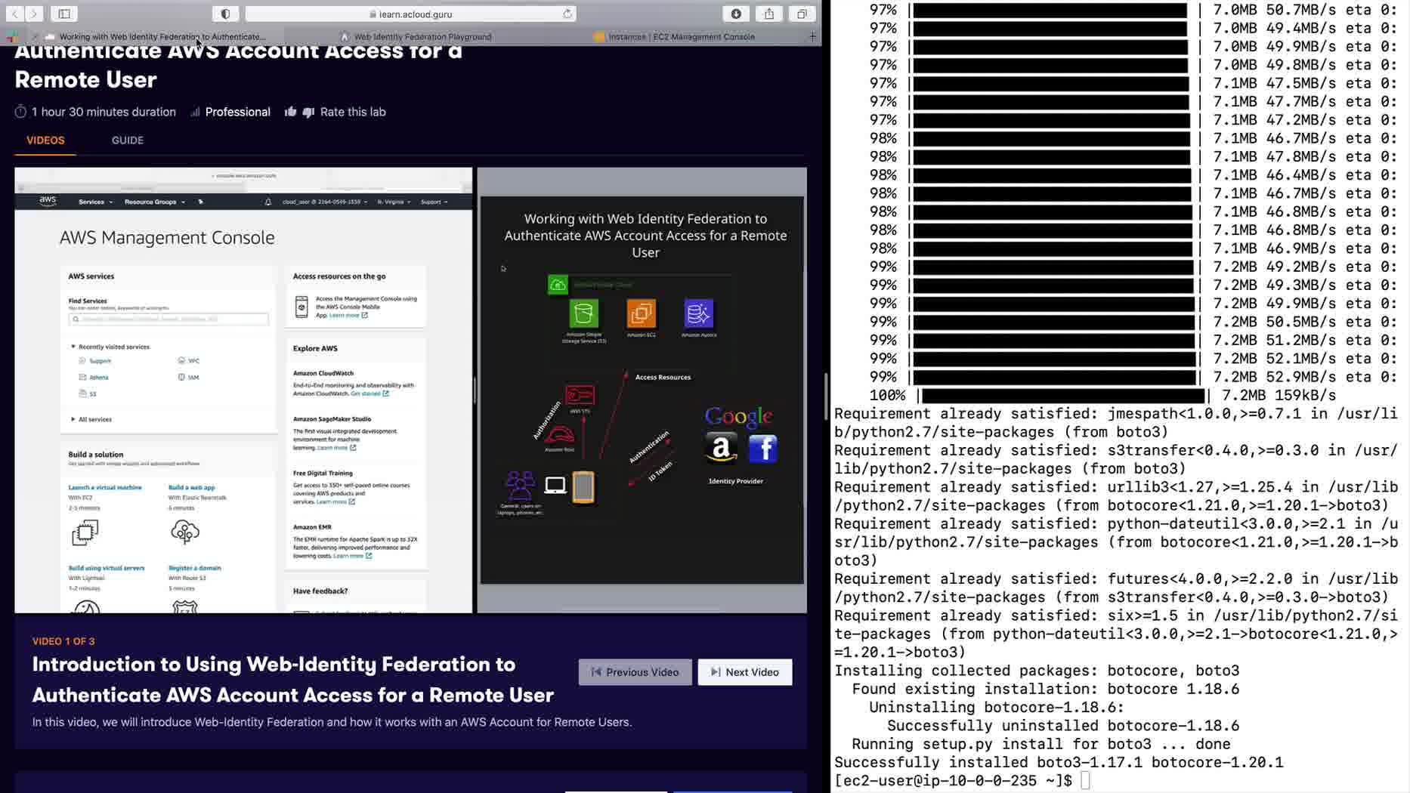This screenshot has height=793, width=1410.
Task: Click the Next Video button
Action: 744,672
